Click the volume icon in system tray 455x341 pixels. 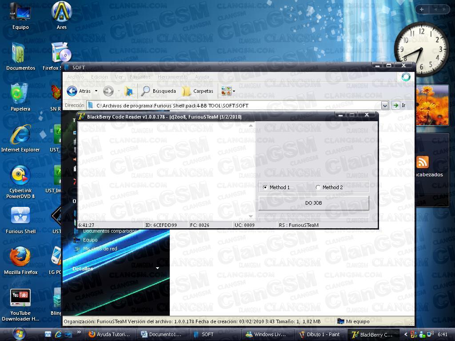coord(430,334)
